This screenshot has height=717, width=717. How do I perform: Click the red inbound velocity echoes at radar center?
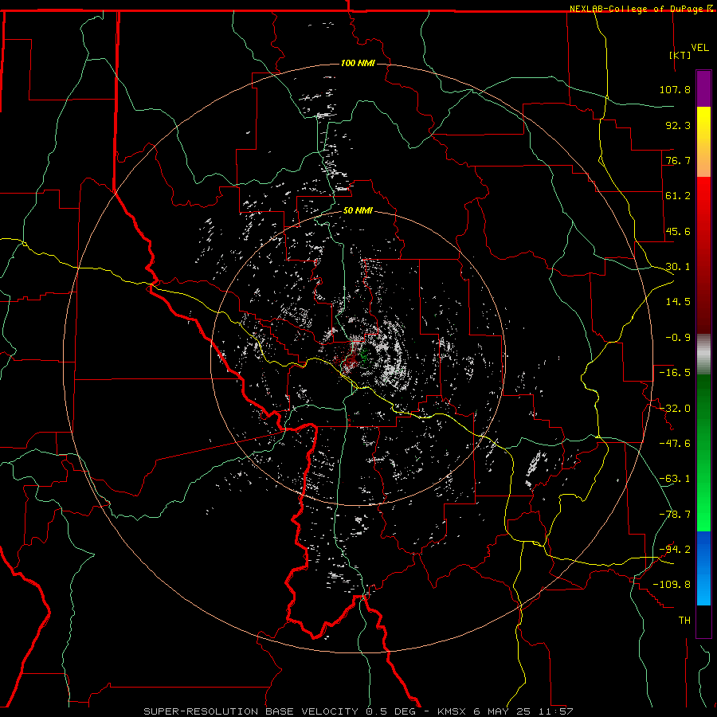(x=350, y=360)
